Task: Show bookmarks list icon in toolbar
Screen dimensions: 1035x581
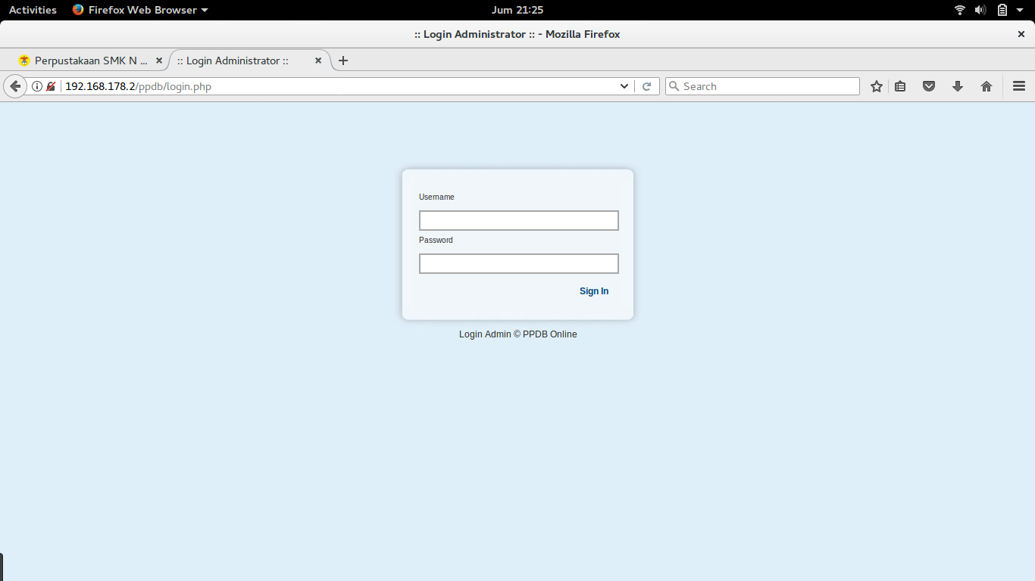Action: (900, 86)
